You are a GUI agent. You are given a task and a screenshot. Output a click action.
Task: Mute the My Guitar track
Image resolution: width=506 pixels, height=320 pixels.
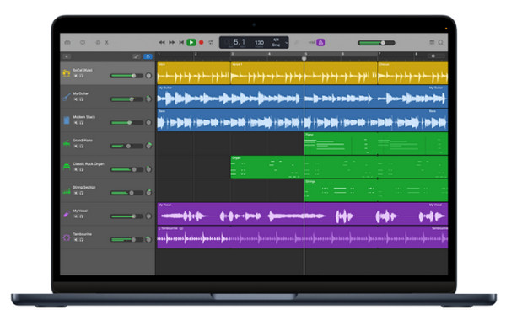coord(76,99)
